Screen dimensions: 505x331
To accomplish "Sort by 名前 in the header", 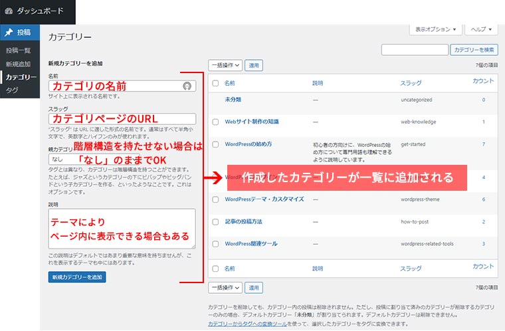I will 230,83.
